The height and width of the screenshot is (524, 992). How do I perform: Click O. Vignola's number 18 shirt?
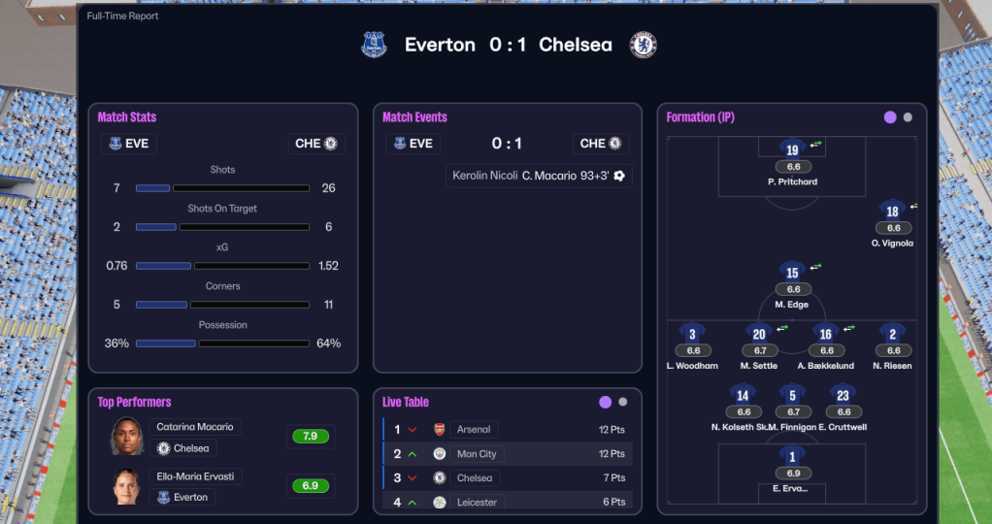892,212
